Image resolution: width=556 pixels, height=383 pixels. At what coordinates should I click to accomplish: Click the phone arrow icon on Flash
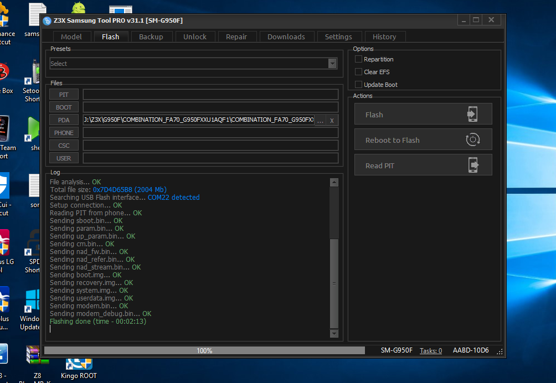pyautogui.click(x=472, y=114)
